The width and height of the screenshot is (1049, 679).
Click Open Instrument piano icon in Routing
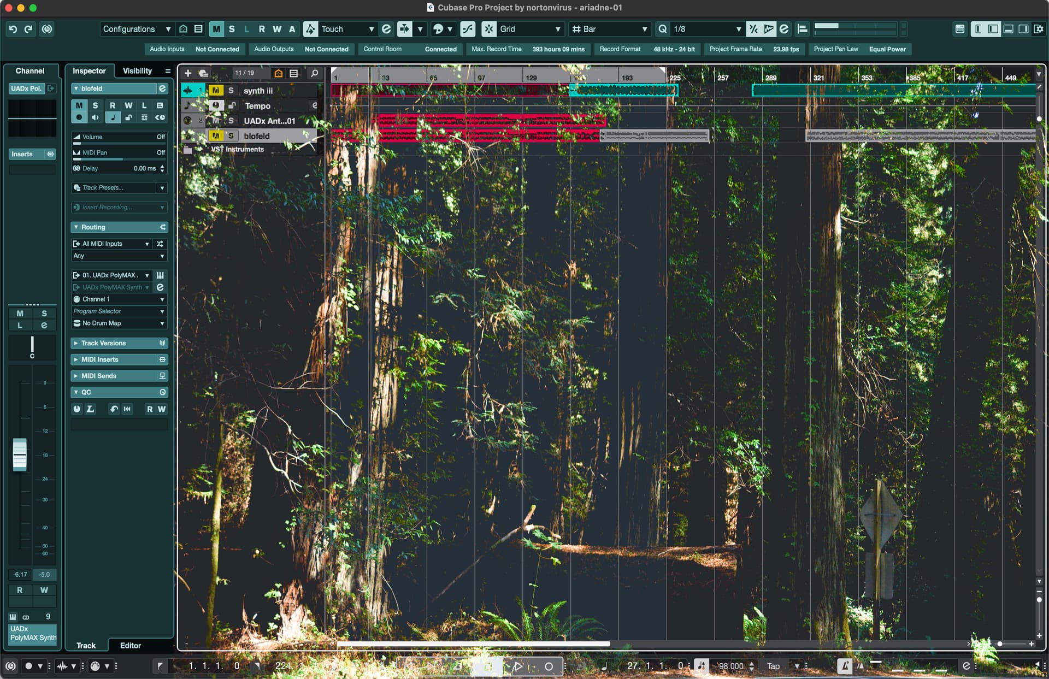[x=160, y=275]
